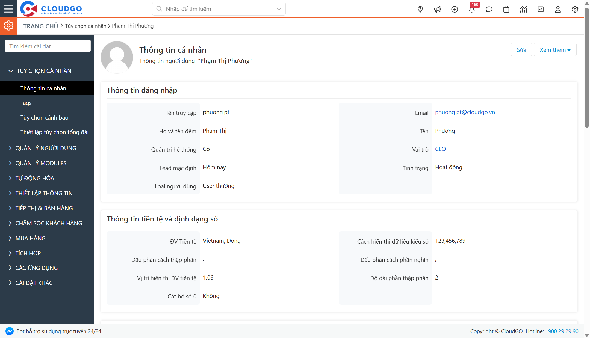Click the hamburger menu icon

(x=8, y=8)
